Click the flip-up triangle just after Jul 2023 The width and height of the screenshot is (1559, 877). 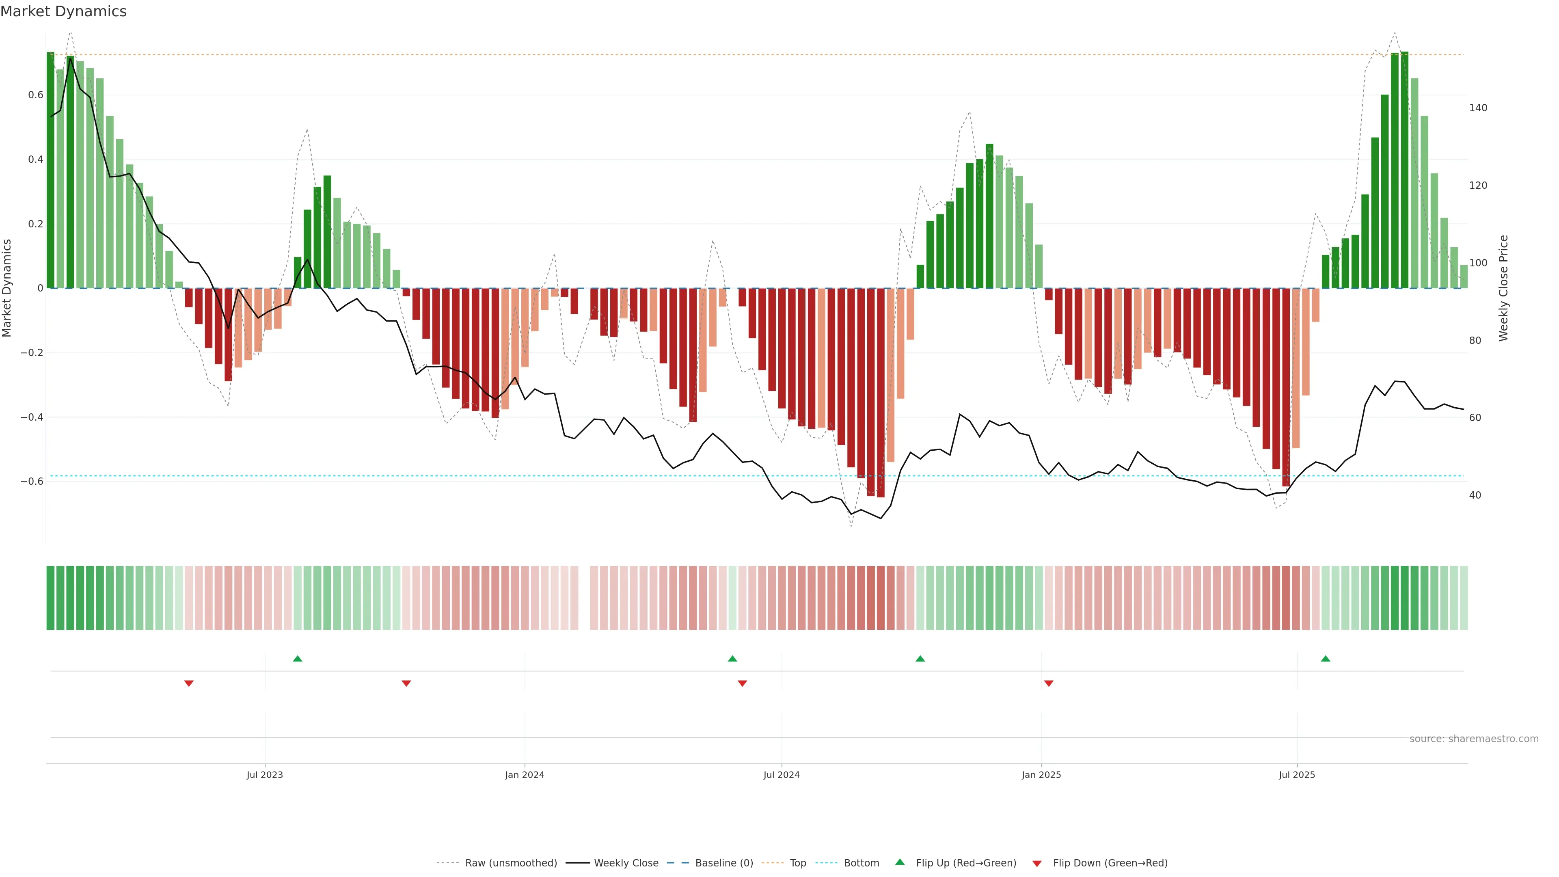click(x=297, y=659)
